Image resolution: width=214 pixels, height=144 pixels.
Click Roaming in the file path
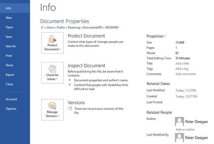74,27
